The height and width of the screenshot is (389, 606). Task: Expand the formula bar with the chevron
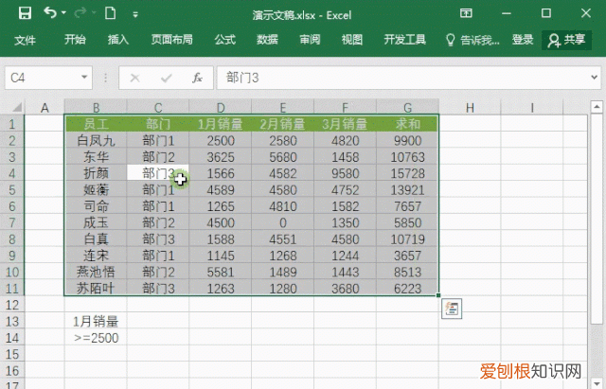point(595,78)
